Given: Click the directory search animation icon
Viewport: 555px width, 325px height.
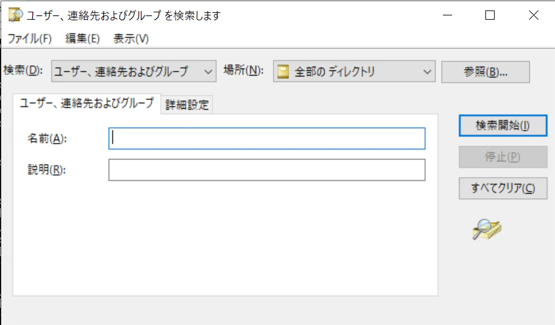Looking at the screenshot, I should 487,229.
